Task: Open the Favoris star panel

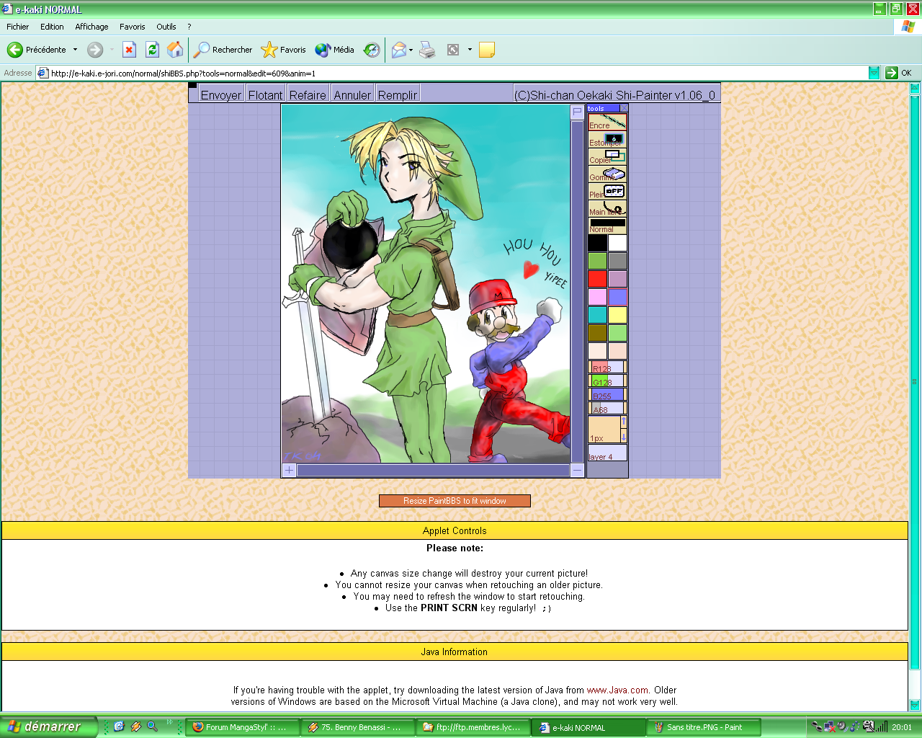Action: [284, 50]
